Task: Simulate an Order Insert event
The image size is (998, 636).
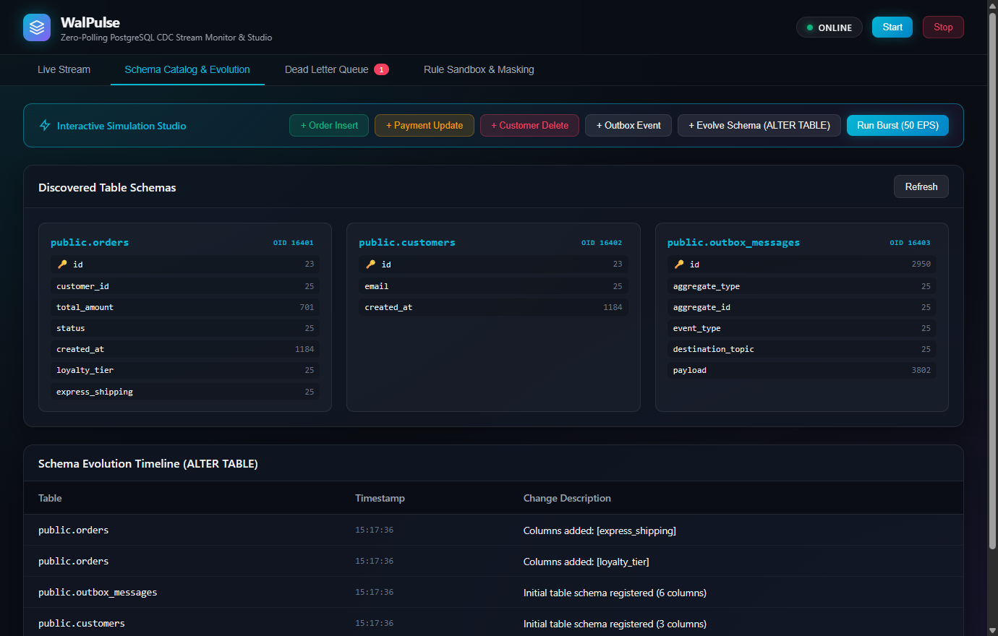Action: (x=329, y=125)
